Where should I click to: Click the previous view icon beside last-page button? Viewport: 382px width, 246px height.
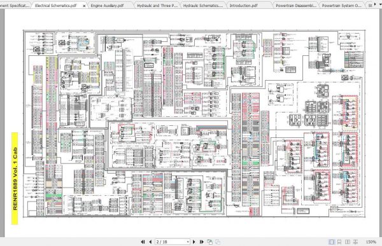click(209, 242)
